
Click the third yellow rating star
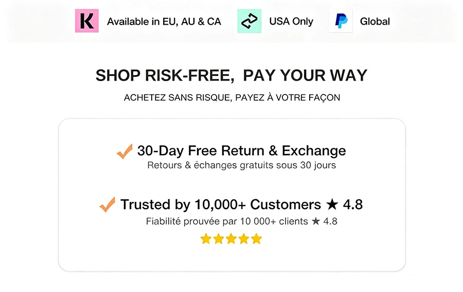tap(231, 239)
